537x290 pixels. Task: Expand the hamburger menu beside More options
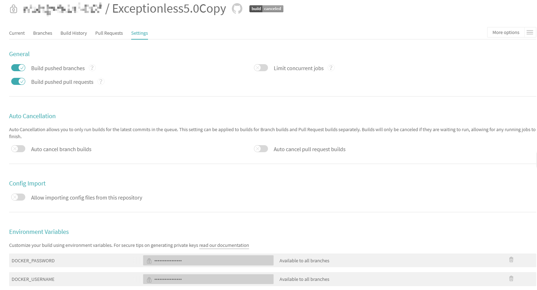[530, 32]
